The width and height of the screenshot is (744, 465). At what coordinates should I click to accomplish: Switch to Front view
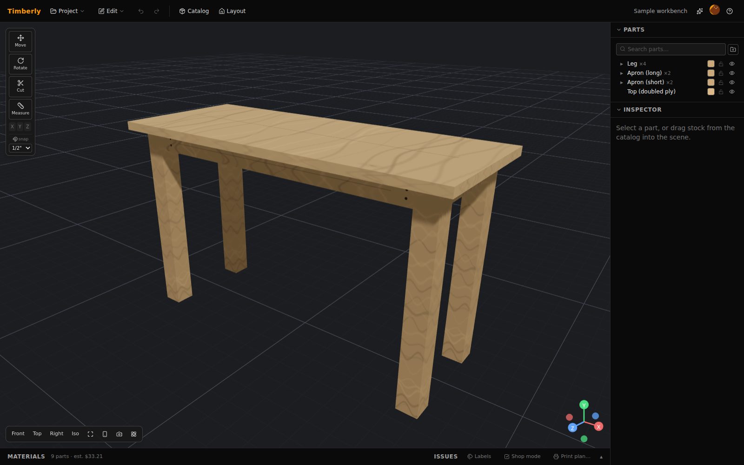[x=18, y=434]
